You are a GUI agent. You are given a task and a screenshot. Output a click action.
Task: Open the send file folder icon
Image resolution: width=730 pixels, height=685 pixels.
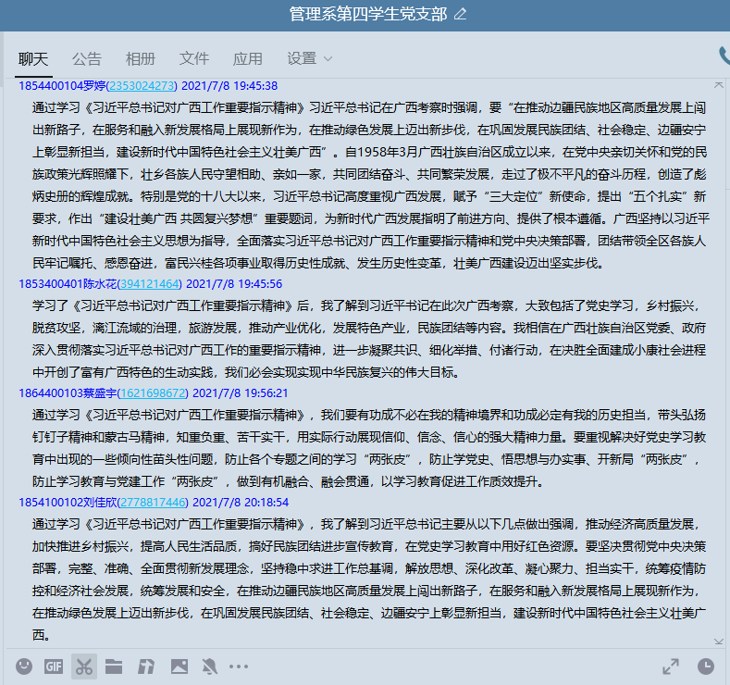tap(114, 666)
